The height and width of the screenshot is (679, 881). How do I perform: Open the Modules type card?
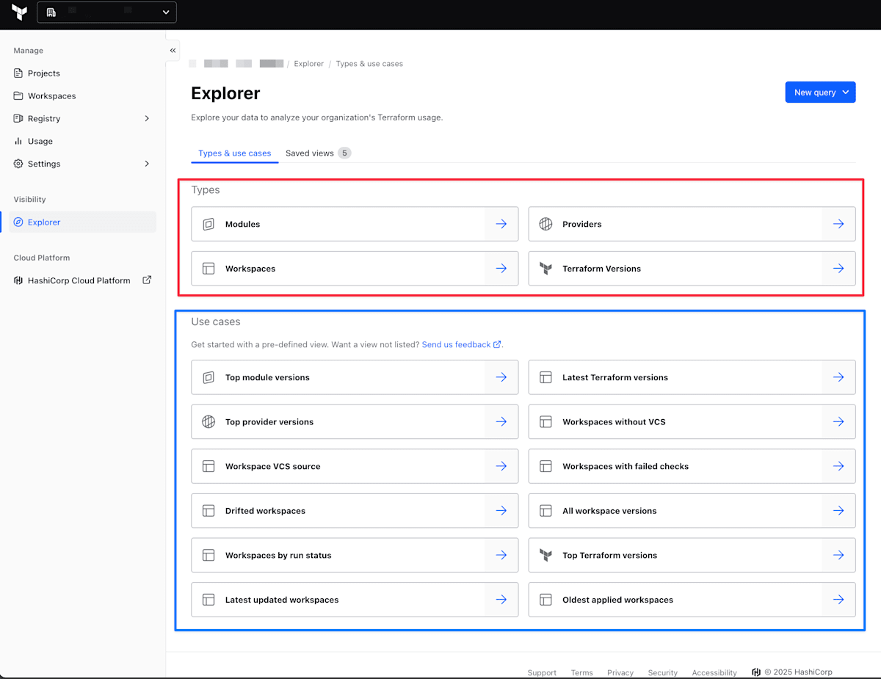coord(355,224)
